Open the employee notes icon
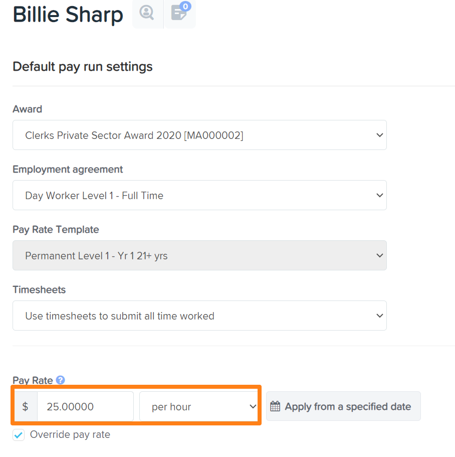Image resolution: width=455 pixels, height=457 pixels. click(179, 13)
